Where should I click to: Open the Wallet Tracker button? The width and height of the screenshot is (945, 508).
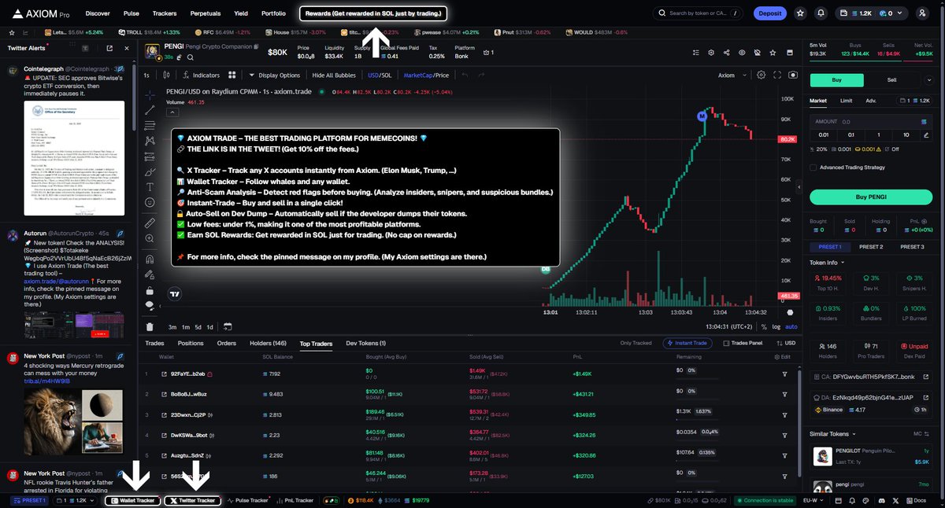[132, 500]
